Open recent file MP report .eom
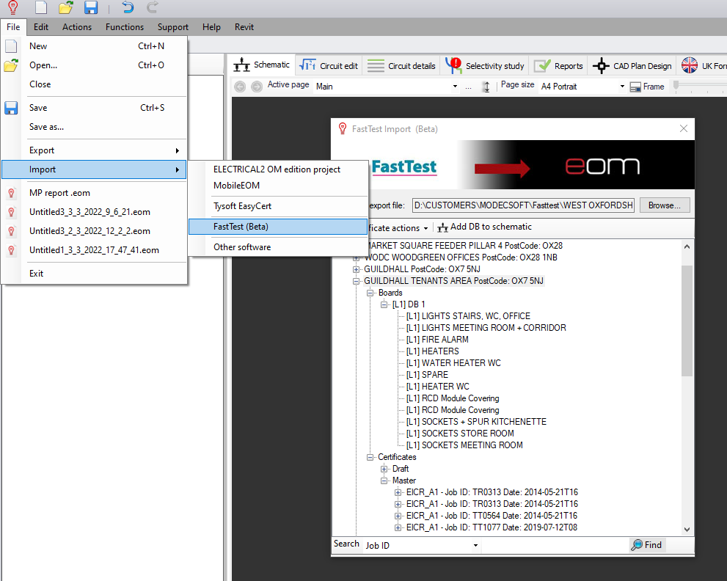Screen dimensions: 727x581 (94, 193)
